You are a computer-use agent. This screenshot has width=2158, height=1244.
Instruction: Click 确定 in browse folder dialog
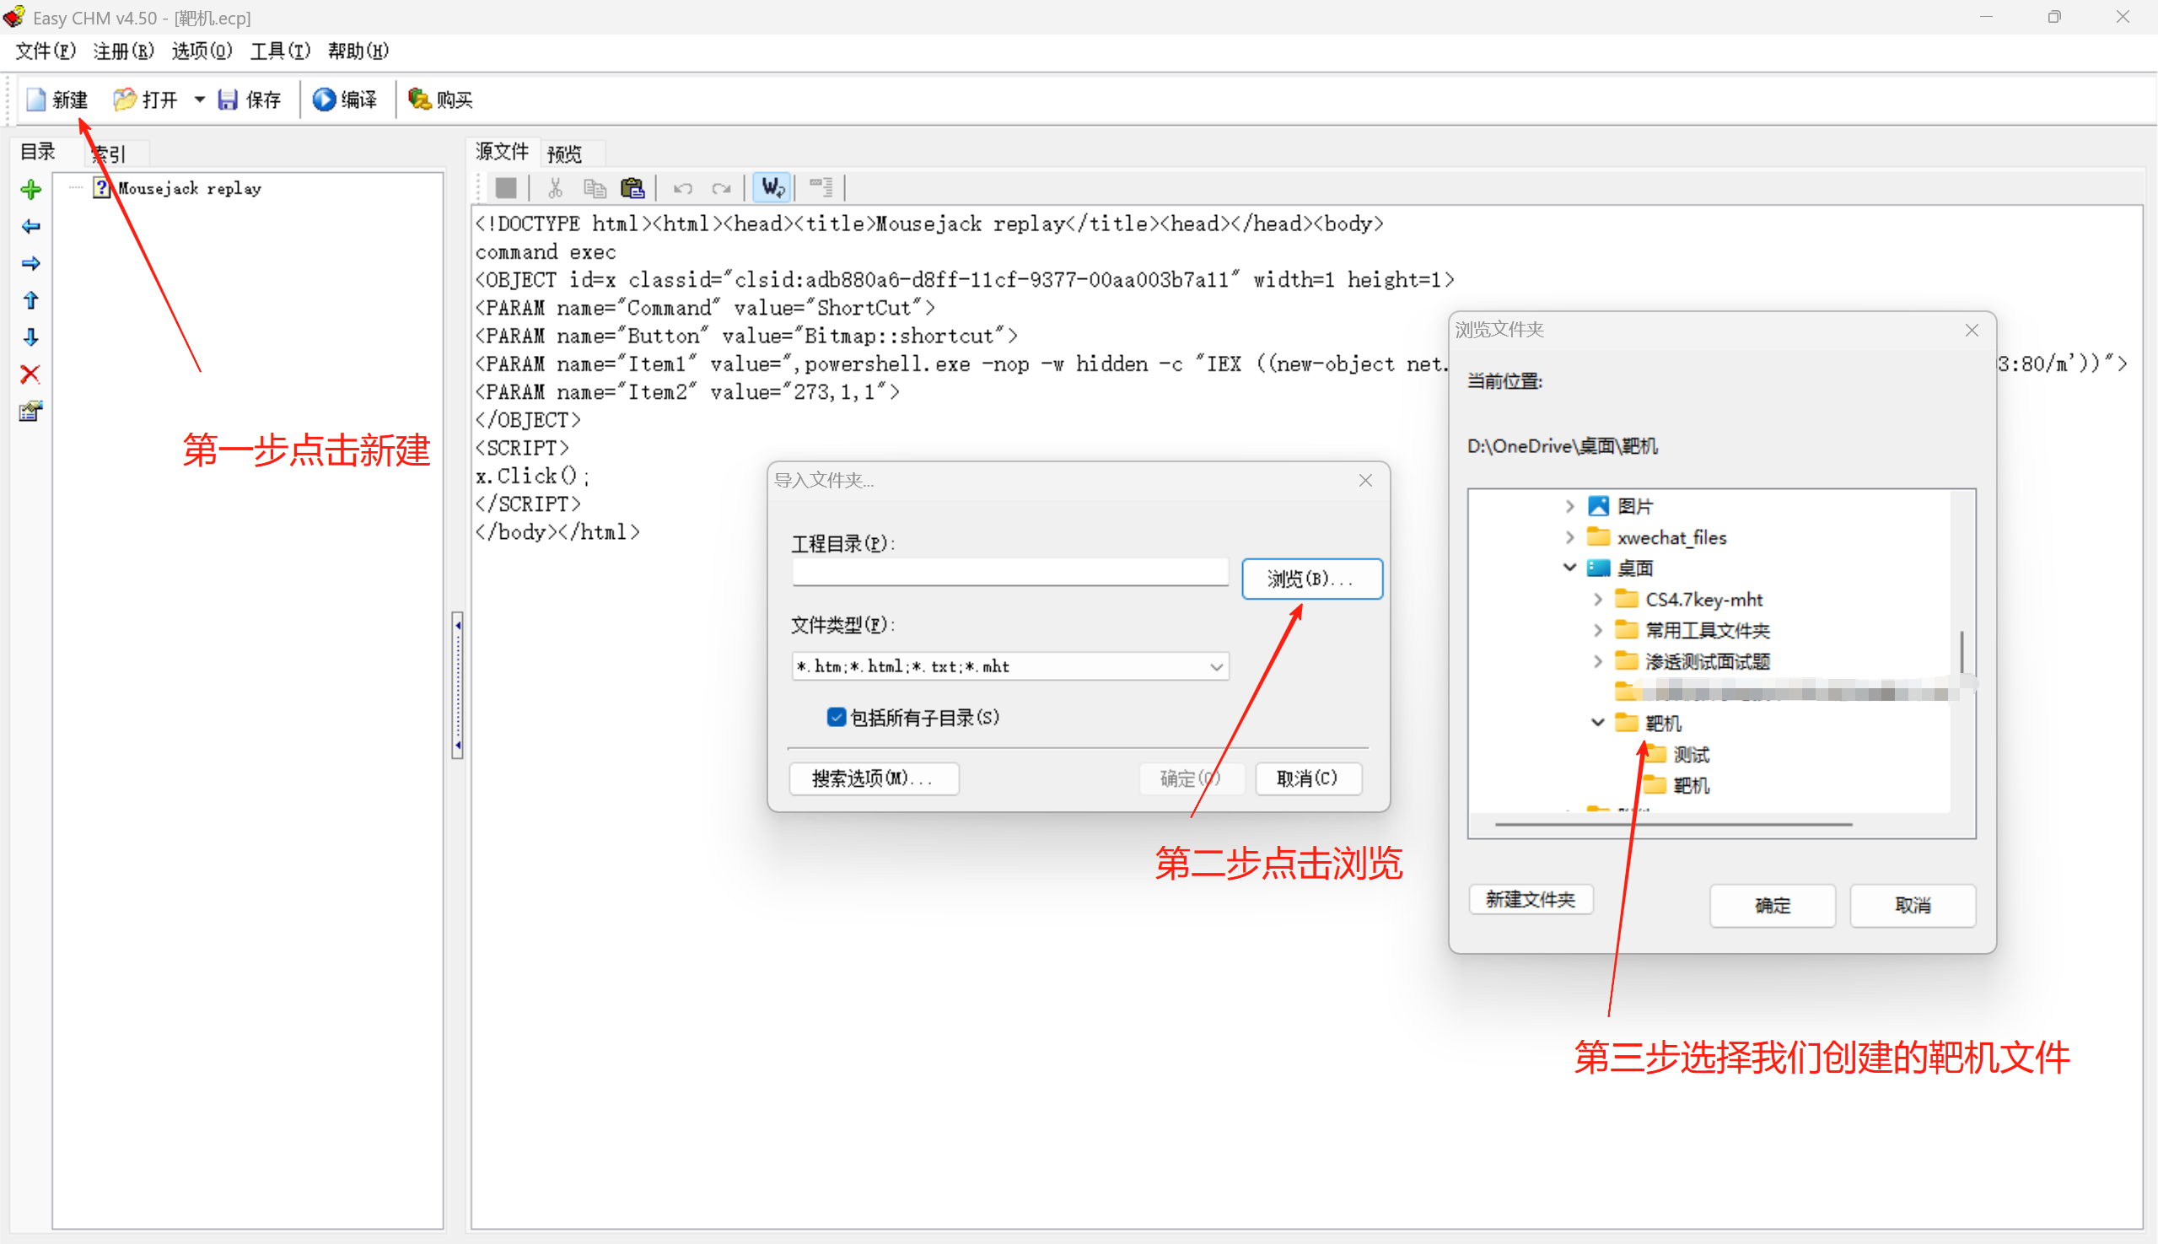[x=1772, y=905]
